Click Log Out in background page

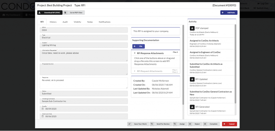pos(263,3)
